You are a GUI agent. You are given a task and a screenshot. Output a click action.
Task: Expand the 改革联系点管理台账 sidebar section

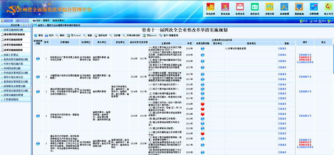coord(15,86)
